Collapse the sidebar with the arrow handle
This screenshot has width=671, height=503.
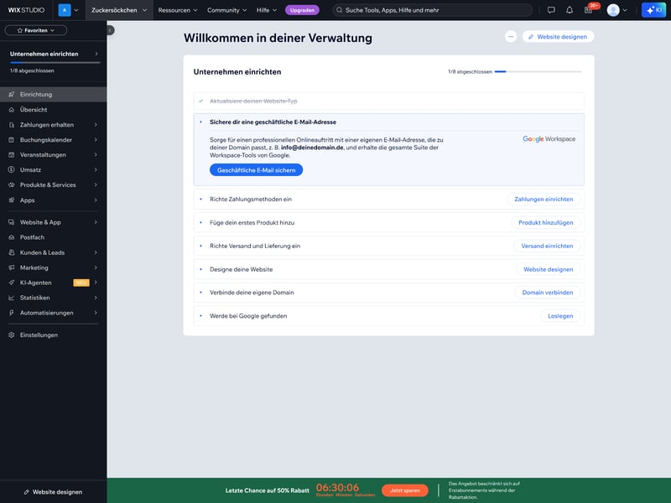coord(110,30)
